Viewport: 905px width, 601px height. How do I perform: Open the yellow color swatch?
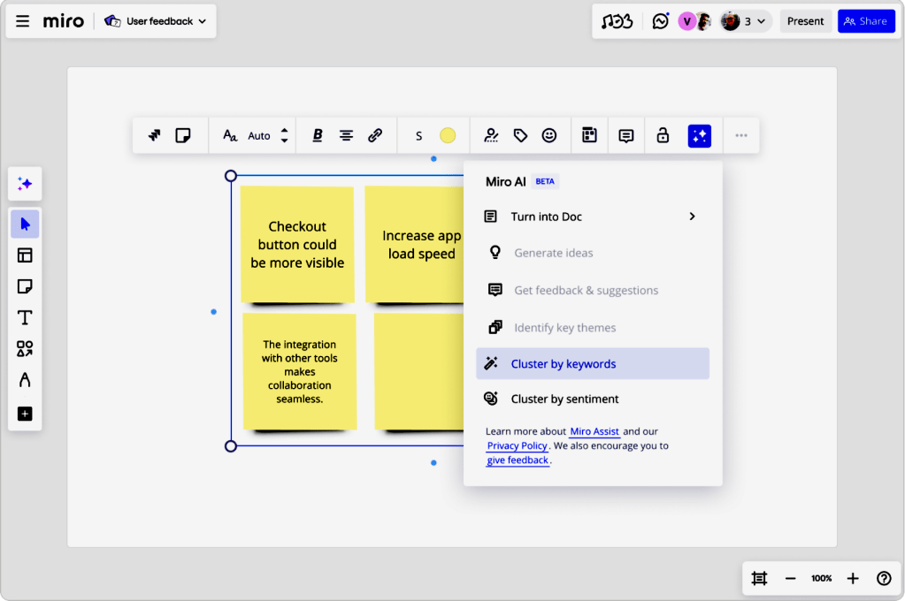point(448,135)
